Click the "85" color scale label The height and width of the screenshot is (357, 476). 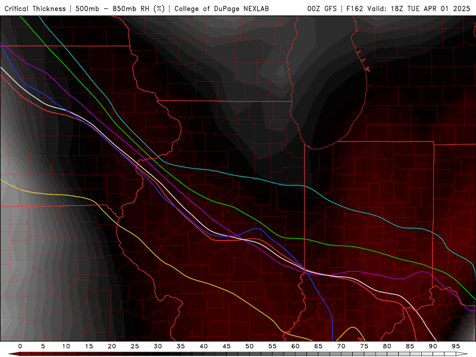coord(410,346)
